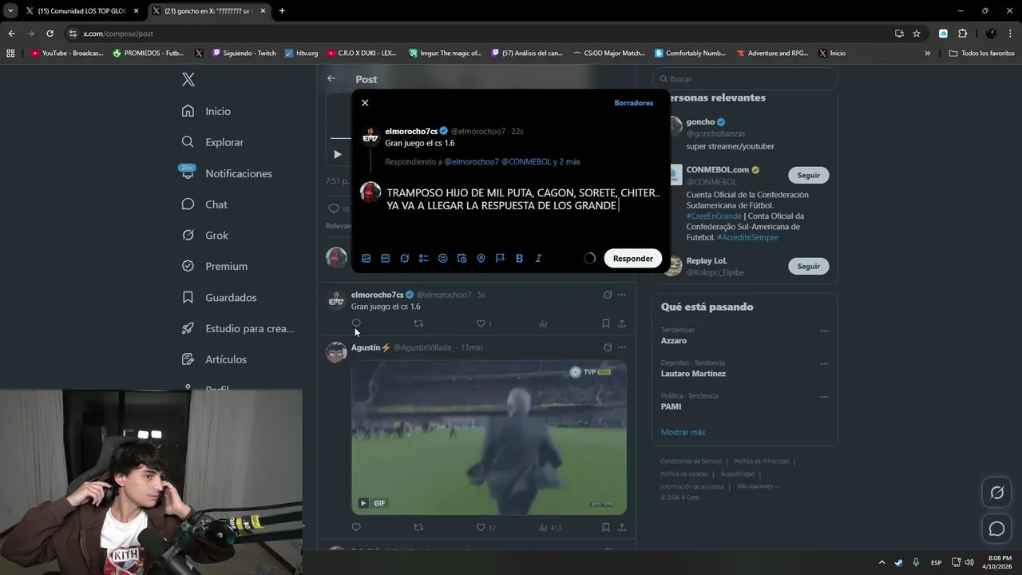This screenshot has width=1022, height=575.
Task: Like elmorocho7cs 5s post
Action: click(x=481, y=323)
